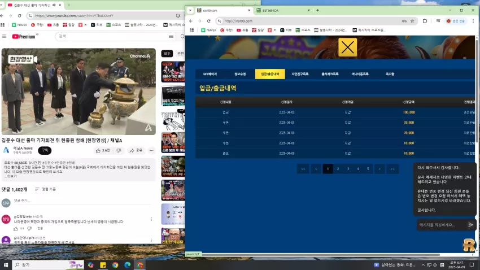This screenshot has height=270, width=480.
Task: Open Chrome extensions puzzle icon
Action: click(x=425, y=21)
